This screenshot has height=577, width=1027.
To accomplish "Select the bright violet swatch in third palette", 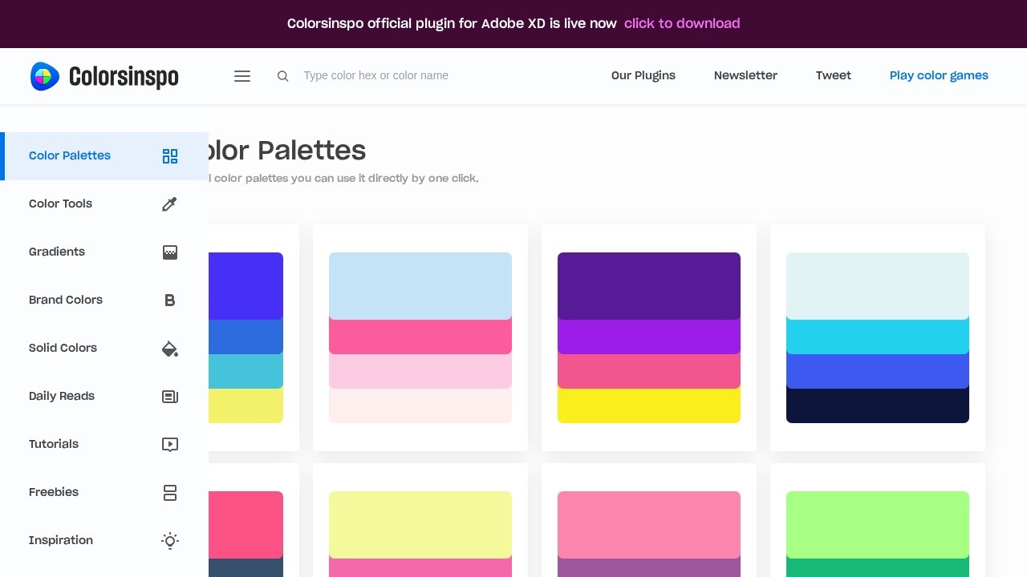I will coord(649,337).
